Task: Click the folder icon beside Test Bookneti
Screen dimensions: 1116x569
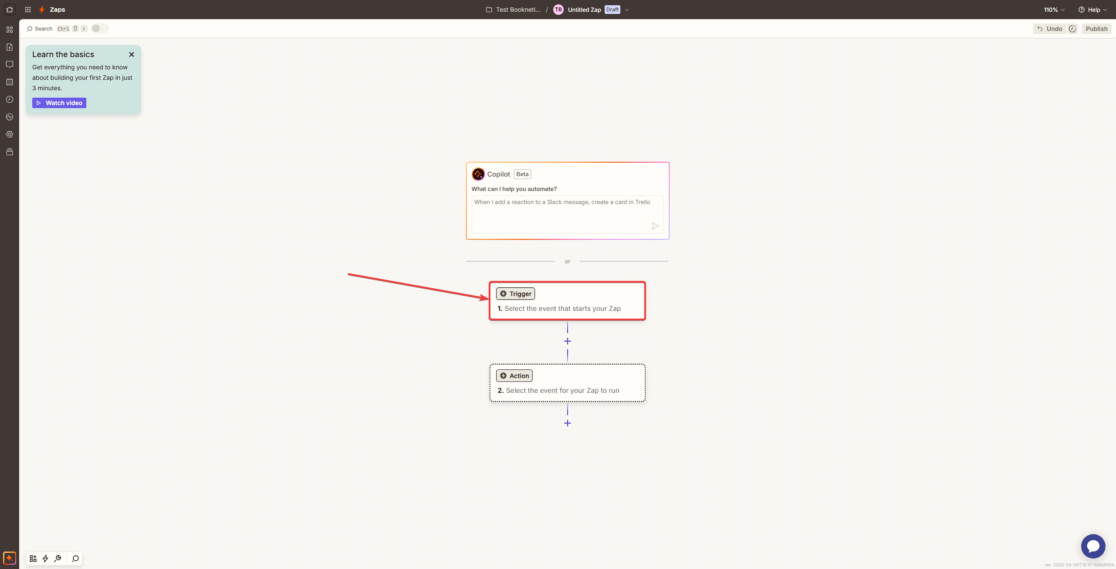Action: 489,10
